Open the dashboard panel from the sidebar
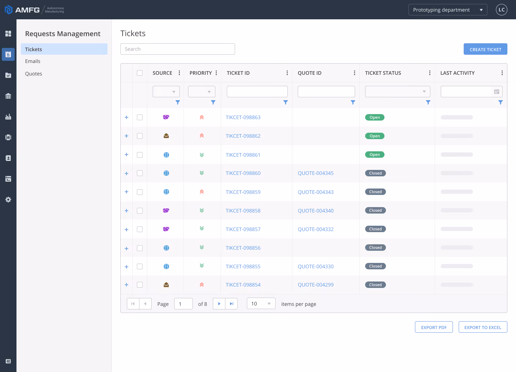 [8, 34]
